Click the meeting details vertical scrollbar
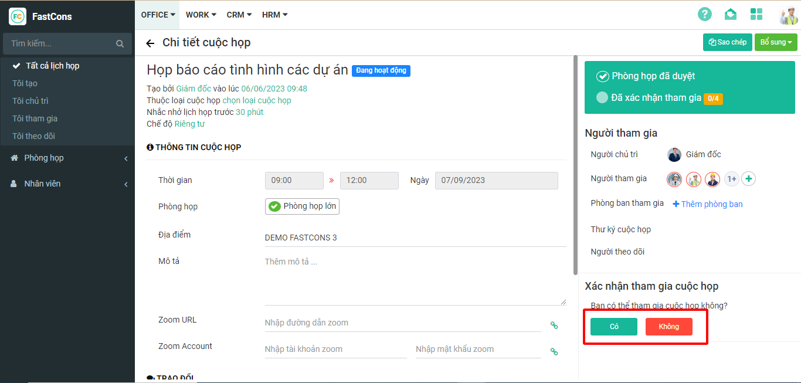 pos(575,164)
